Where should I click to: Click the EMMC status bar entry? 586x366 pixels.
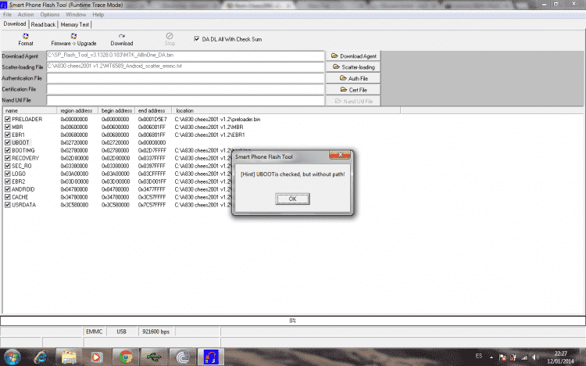pyautogui.click(x=95, y=332)
